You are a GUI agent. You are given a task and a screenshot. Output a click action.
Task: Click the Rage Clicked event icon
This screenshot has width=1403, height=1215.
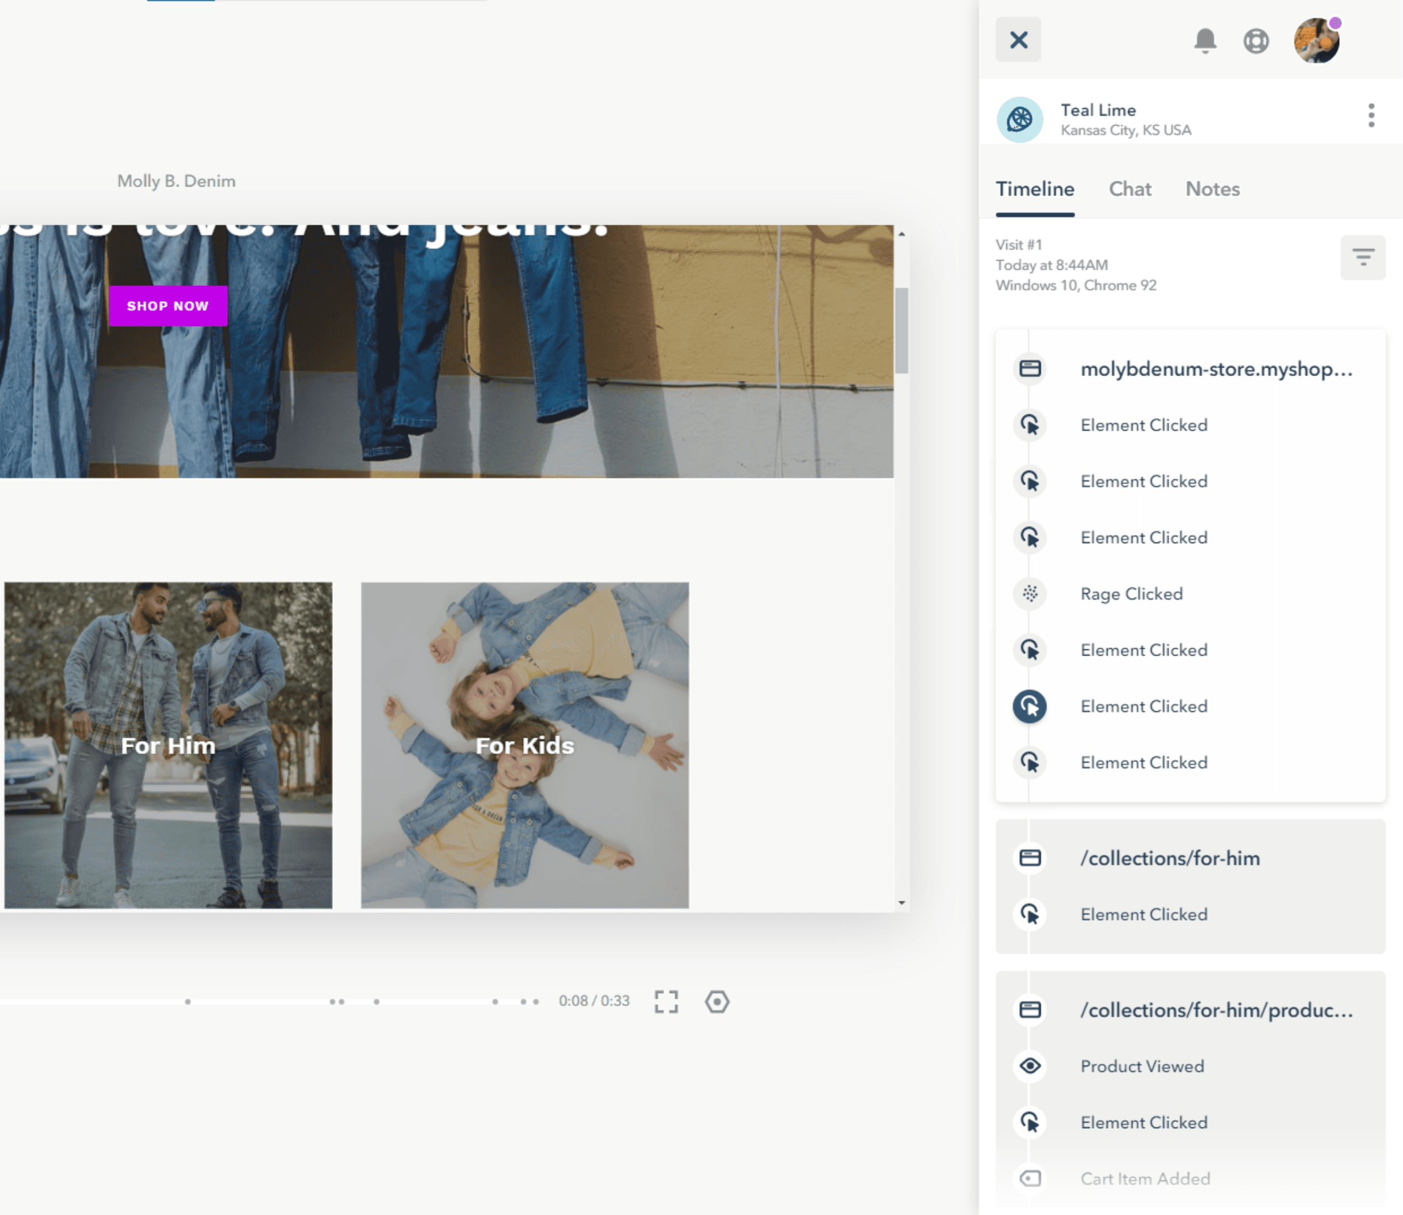click(x=1029, y=594)
